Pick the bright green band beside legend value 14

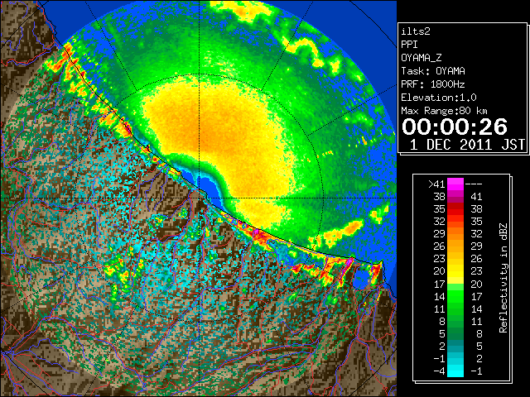click(x=455, y=296)
